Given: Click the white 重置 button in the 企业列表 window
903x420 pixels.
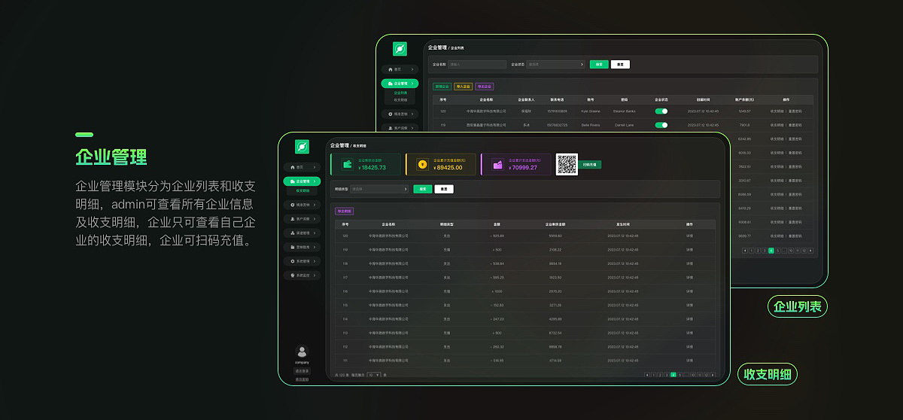Looking at the screenshot, I should (620, 65).
